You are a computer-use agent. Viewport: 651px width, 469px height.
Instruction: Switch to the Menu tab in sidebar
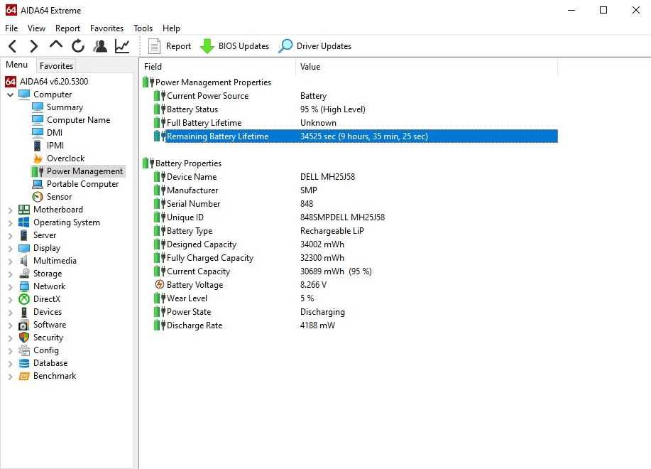click(x=16, y=65)
